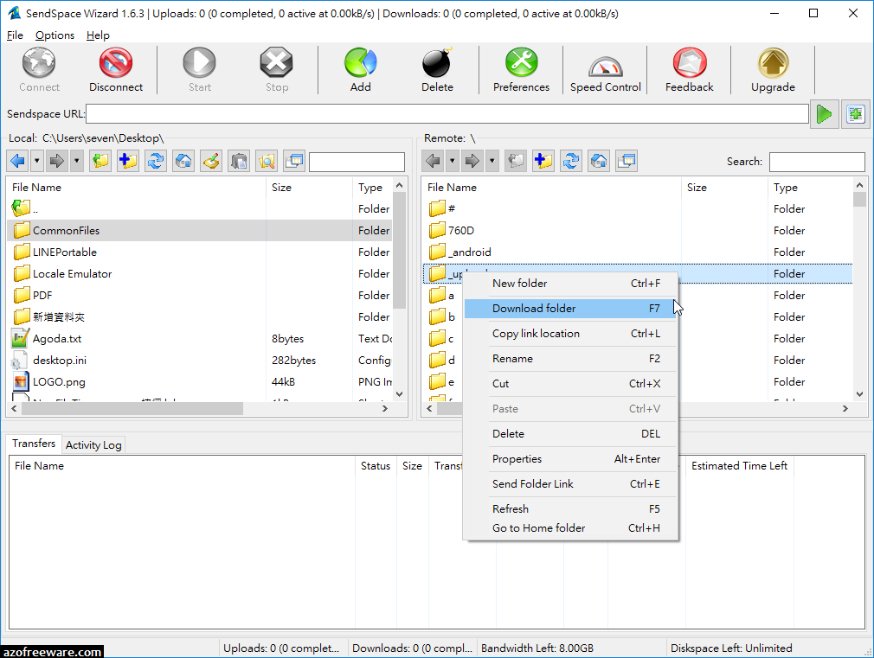Viewport: 874px width, 658px height.
Task: Expand the local forward-navigation dropdown
Action: click(75, 161)
